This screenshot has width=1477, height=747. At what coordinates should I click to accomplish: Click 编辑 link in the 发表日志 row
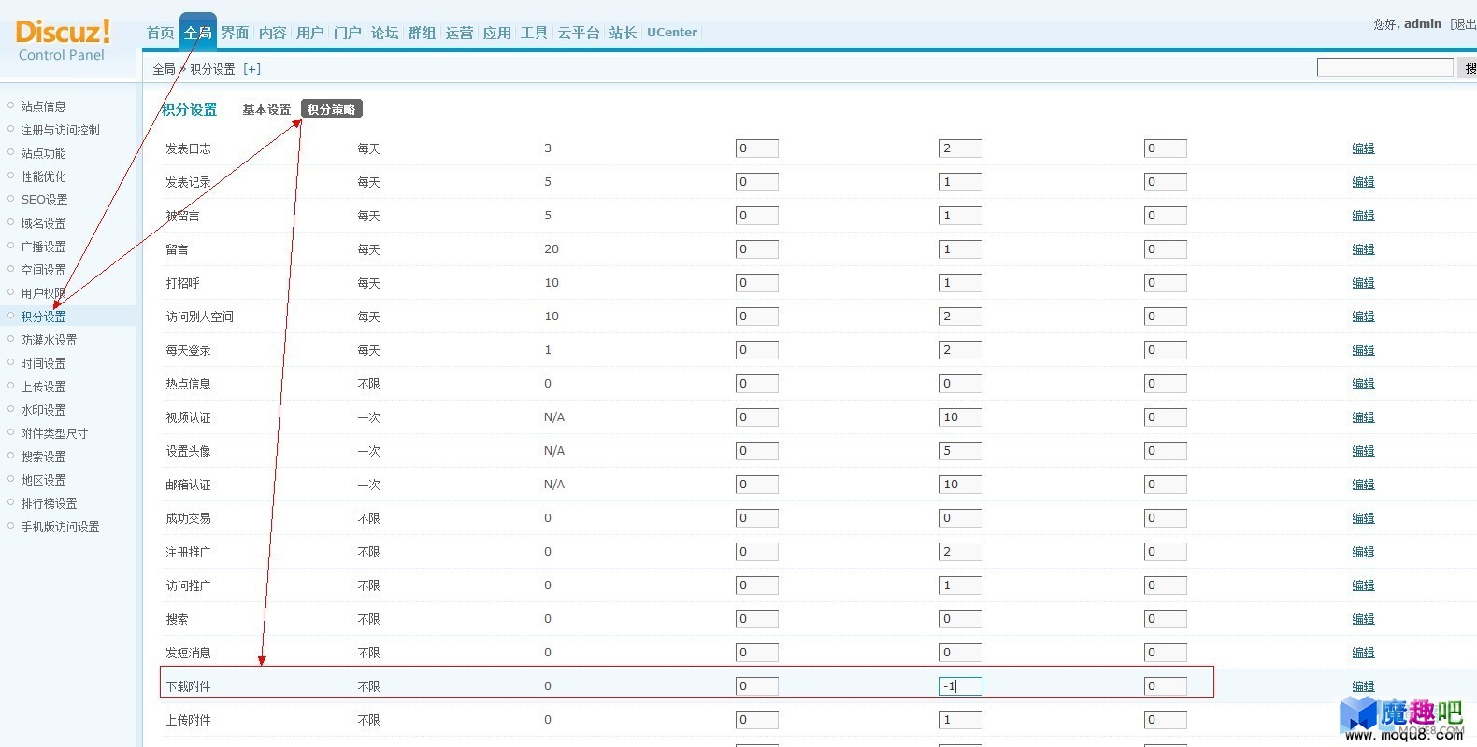pos(1363,148)
